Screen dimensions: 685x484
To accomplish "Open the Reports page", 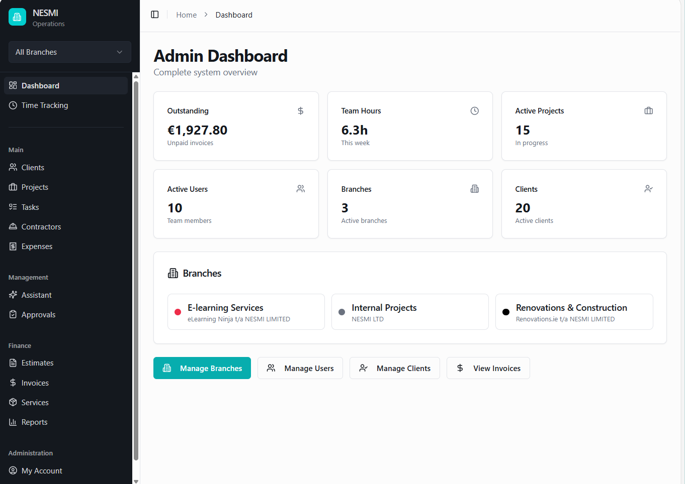I will (66, 422).
